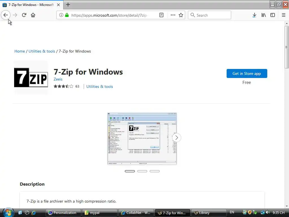
Task: Click the Free price label
Action: click(x=247, y=83)
